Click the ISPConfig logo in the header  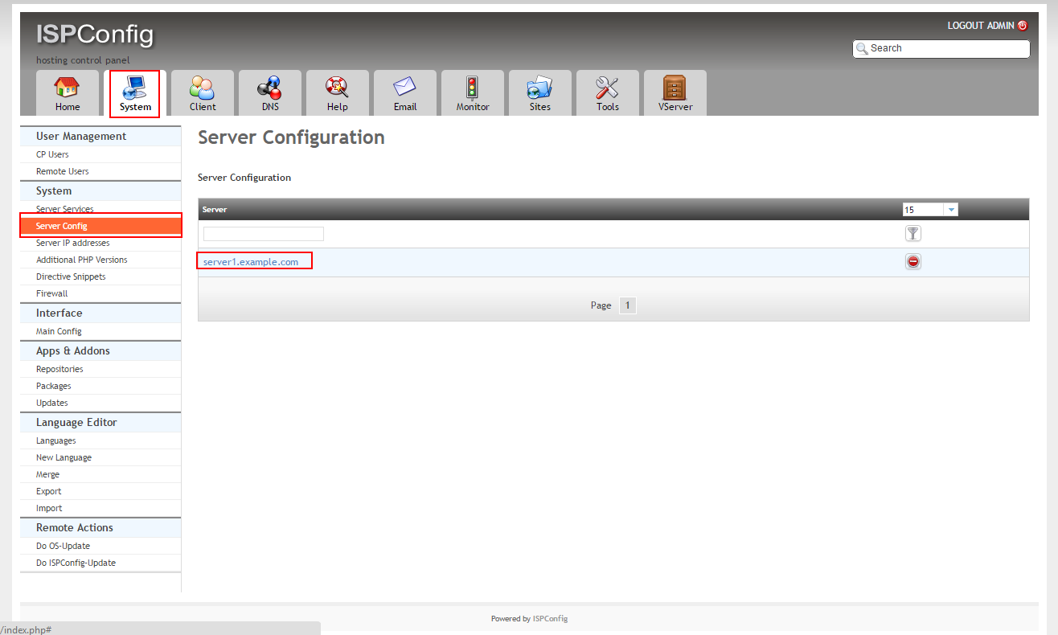click(x=95, y=35)
